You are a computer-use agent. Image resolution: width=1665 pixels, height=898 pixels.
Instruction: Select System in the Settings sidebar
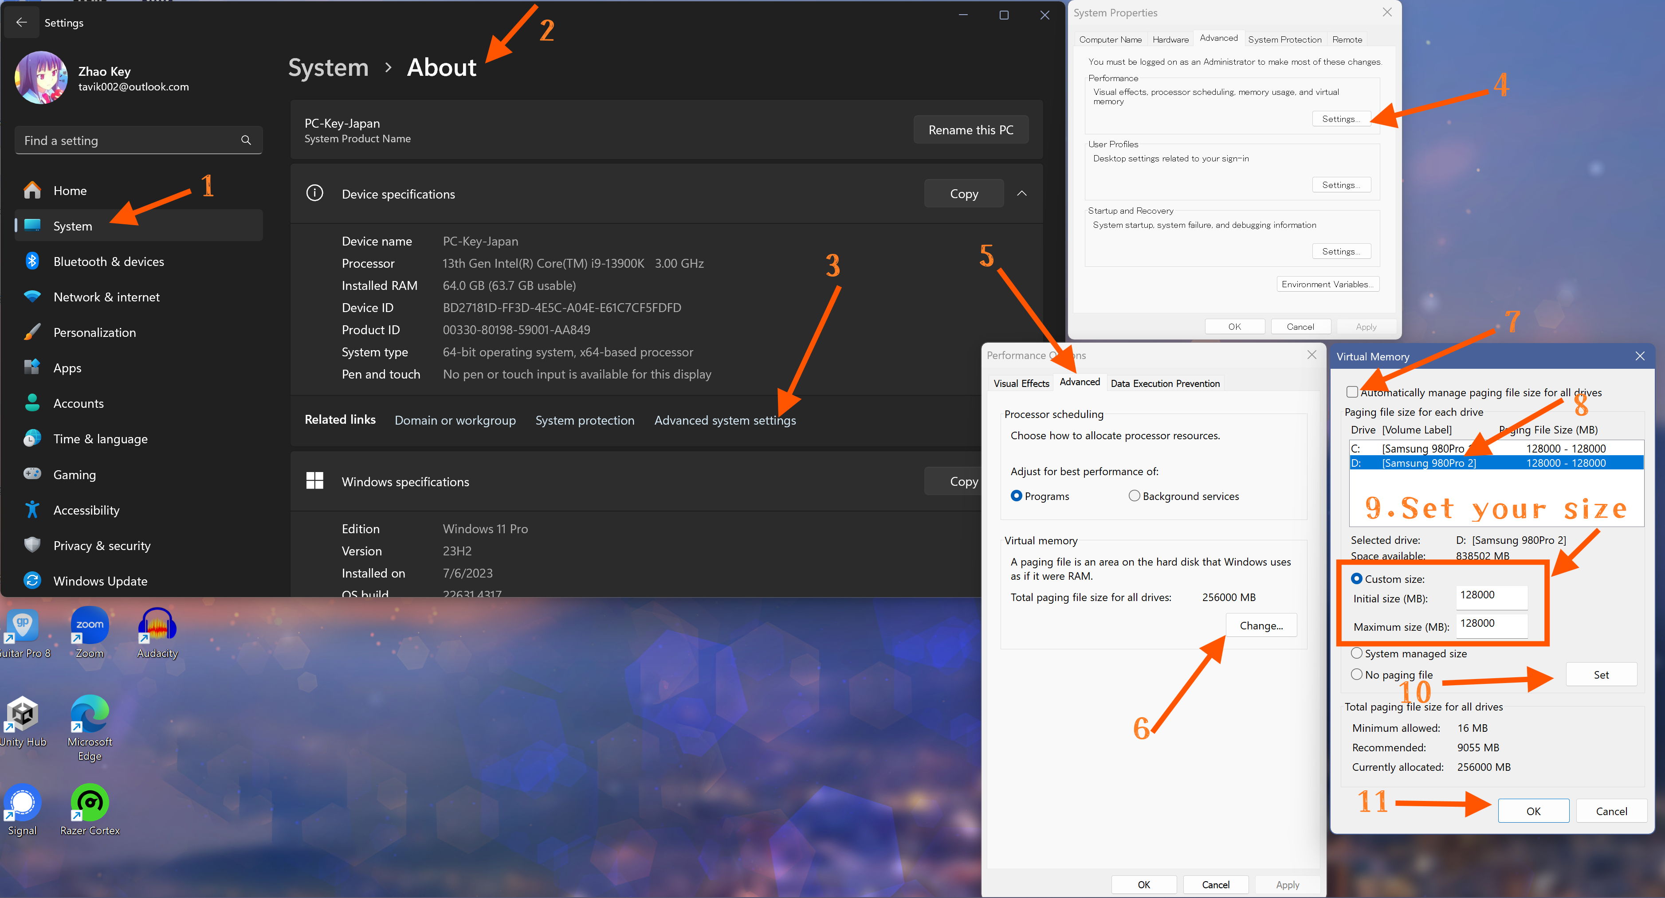pos(138,226)
